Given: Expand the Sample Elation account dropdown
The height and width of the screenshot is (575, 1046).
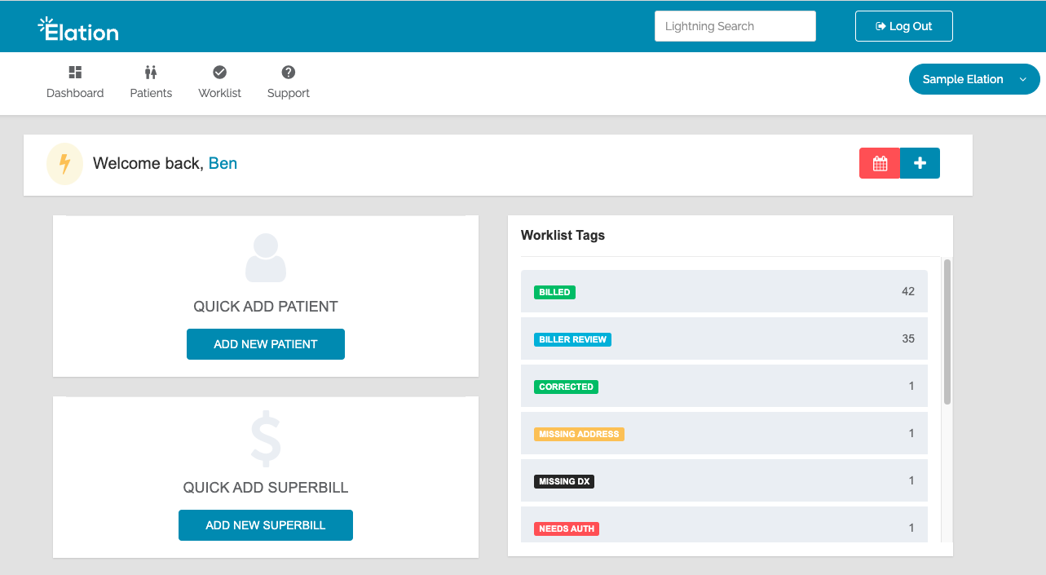Looking at the screenshot, I should click(x=973, y=79).
